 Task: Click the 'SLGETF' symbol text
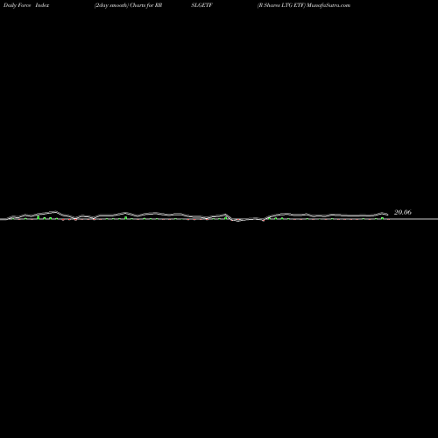[201, 5]
